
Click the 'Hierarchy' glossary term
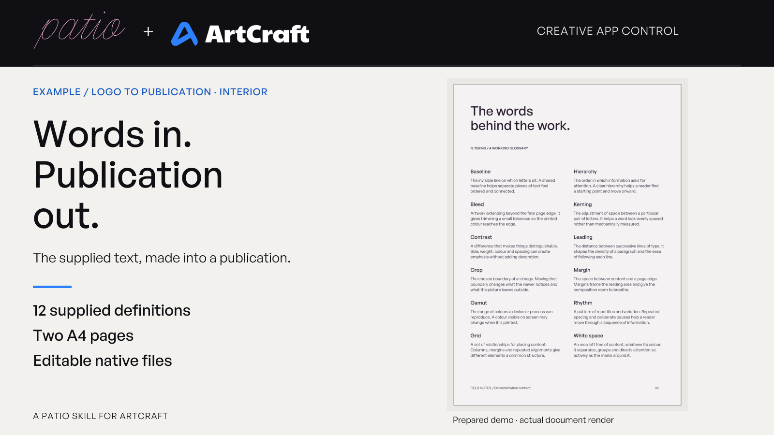click(585, 172)
